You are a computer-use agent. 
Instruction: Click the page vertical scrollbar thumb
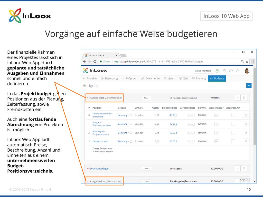[255, 106]
